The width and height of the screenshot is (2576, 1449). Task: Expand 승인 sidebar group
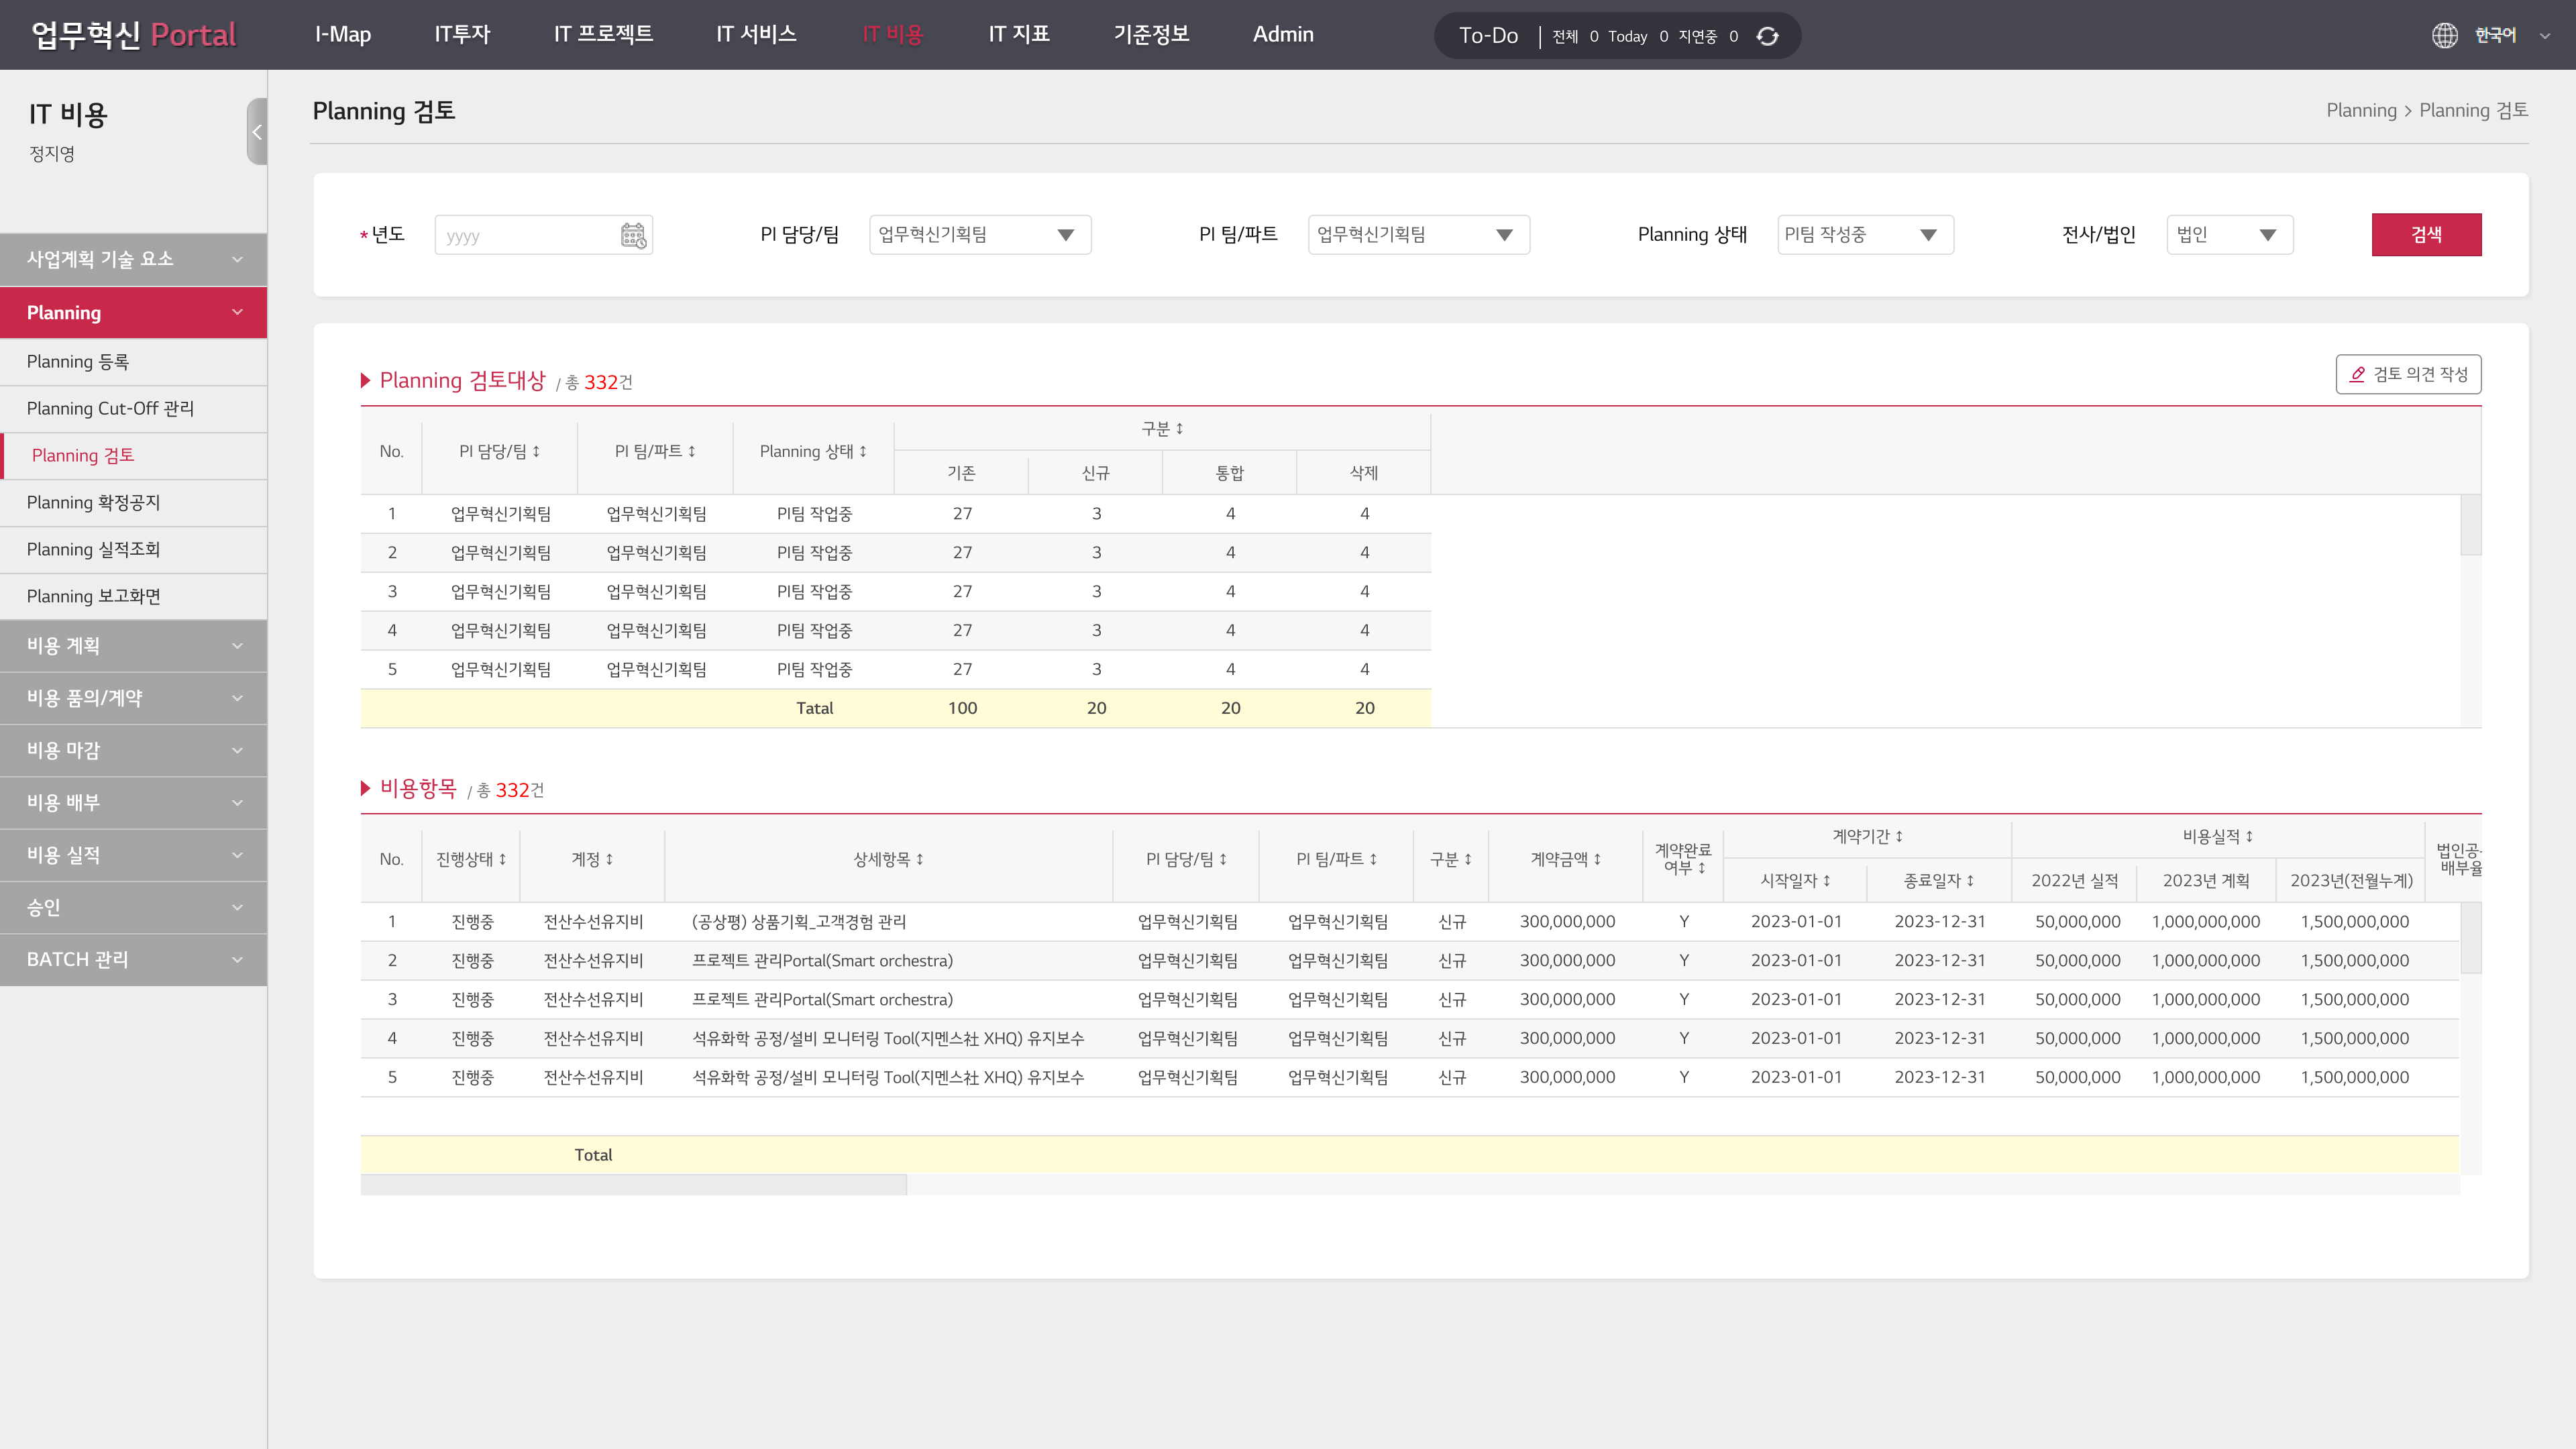pyautogui.click(x=134, y=907)
